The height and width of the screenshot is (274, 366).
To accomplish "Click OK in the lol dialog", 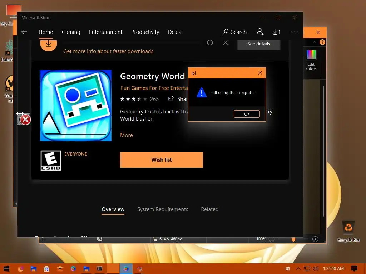I will 247,114.
